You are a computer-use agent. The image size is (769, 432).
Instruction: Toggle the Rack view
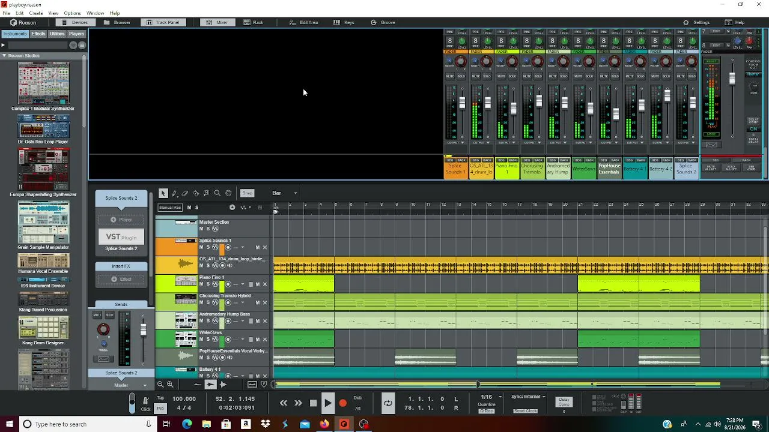(254, 22)
